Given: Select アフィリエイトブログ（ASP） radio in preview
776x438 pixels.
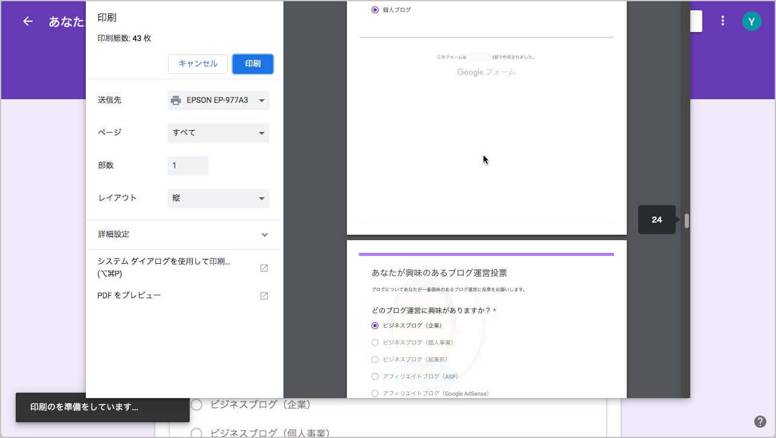Looking at the screenshot, I should pos(375,376).
